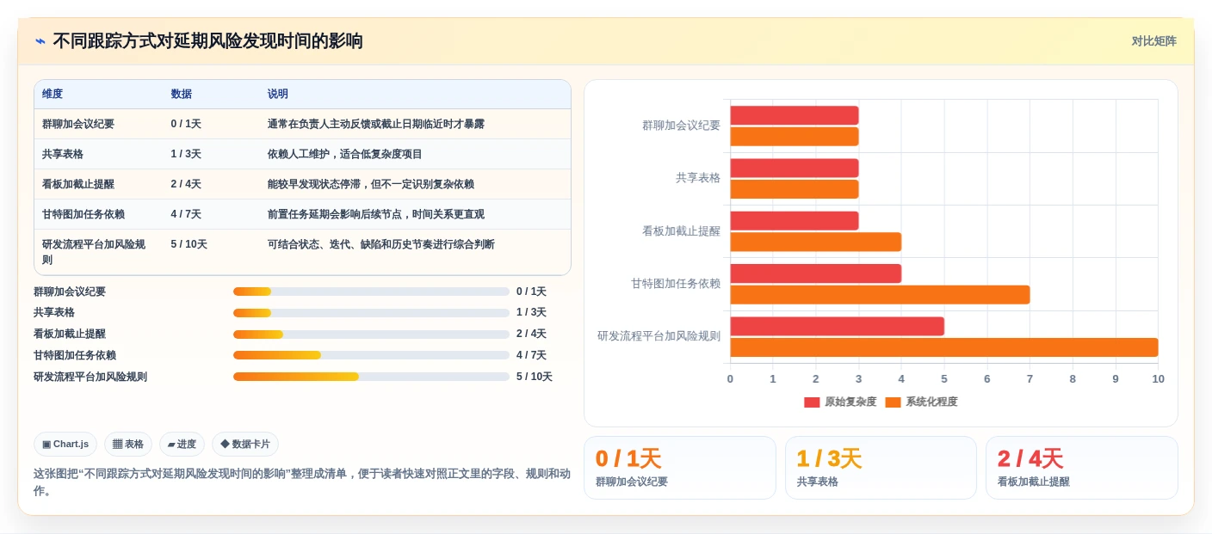Click the 说明 table column header
This screenshot has height=534, width=1212.
click(x=278, y=94)
